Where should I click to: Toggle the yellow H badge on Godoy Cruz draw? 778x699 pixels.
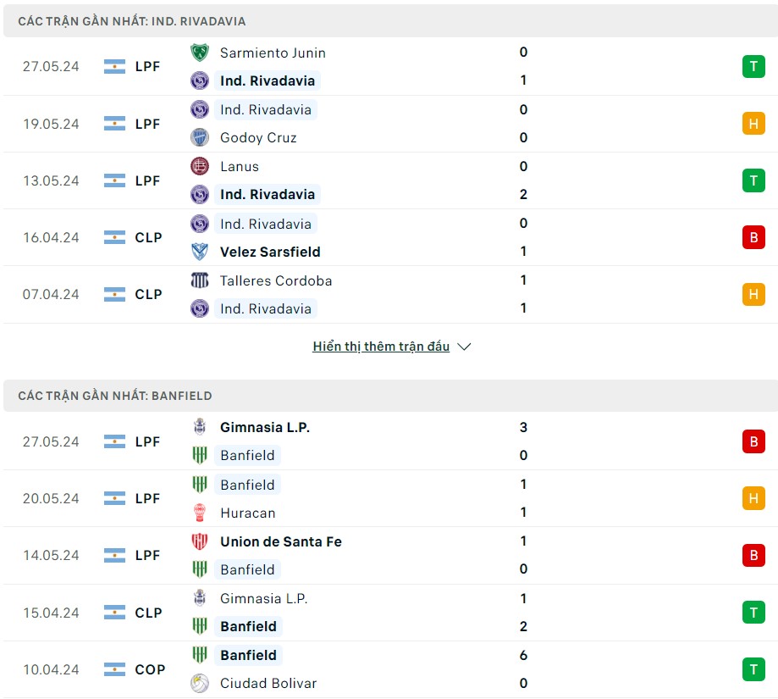(x=753, y=123)
